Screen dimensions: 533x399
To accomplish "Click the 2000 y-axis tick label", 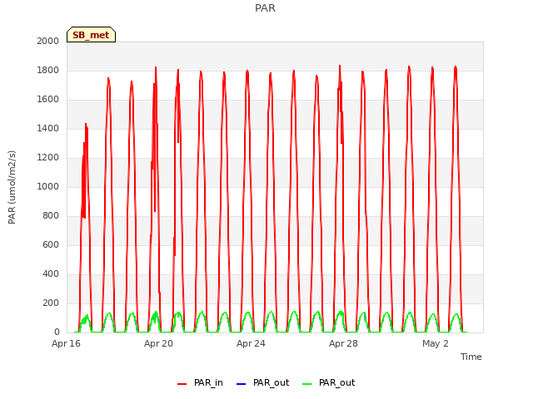I will pos(48,41).
